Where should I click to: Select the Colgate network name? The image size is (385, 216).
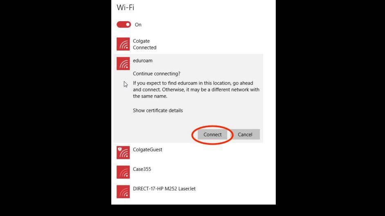141,41
